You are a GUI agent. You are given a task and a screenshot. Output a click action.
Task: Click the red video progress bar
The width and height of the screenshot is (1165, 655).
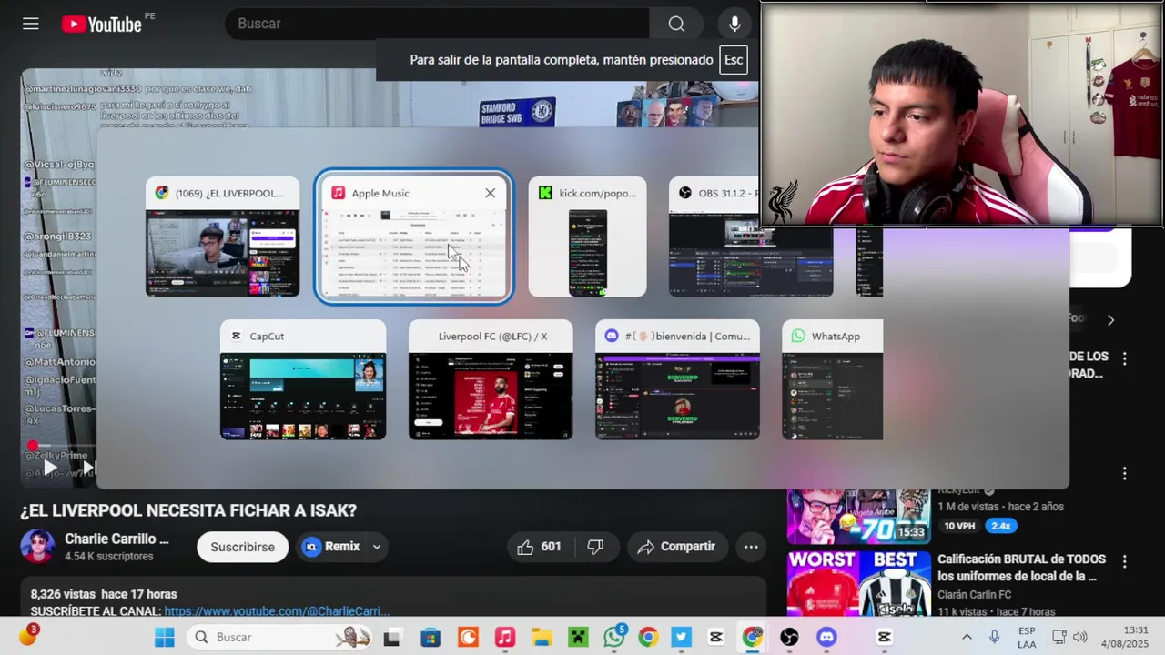point(31,446)
